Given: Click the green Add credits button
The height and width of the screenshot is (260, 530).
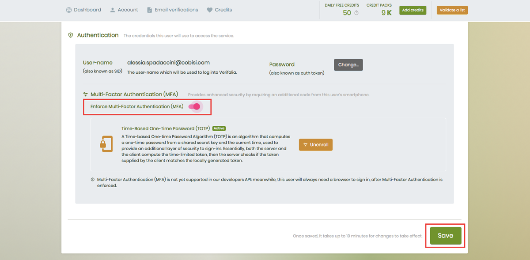Looking at the screenshot, I should (413, 10).
